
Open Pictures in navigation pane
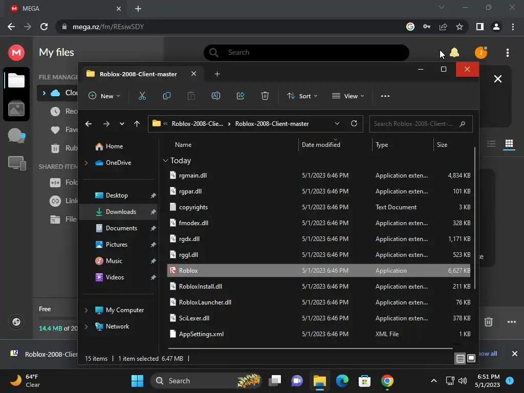pos(117,245)
